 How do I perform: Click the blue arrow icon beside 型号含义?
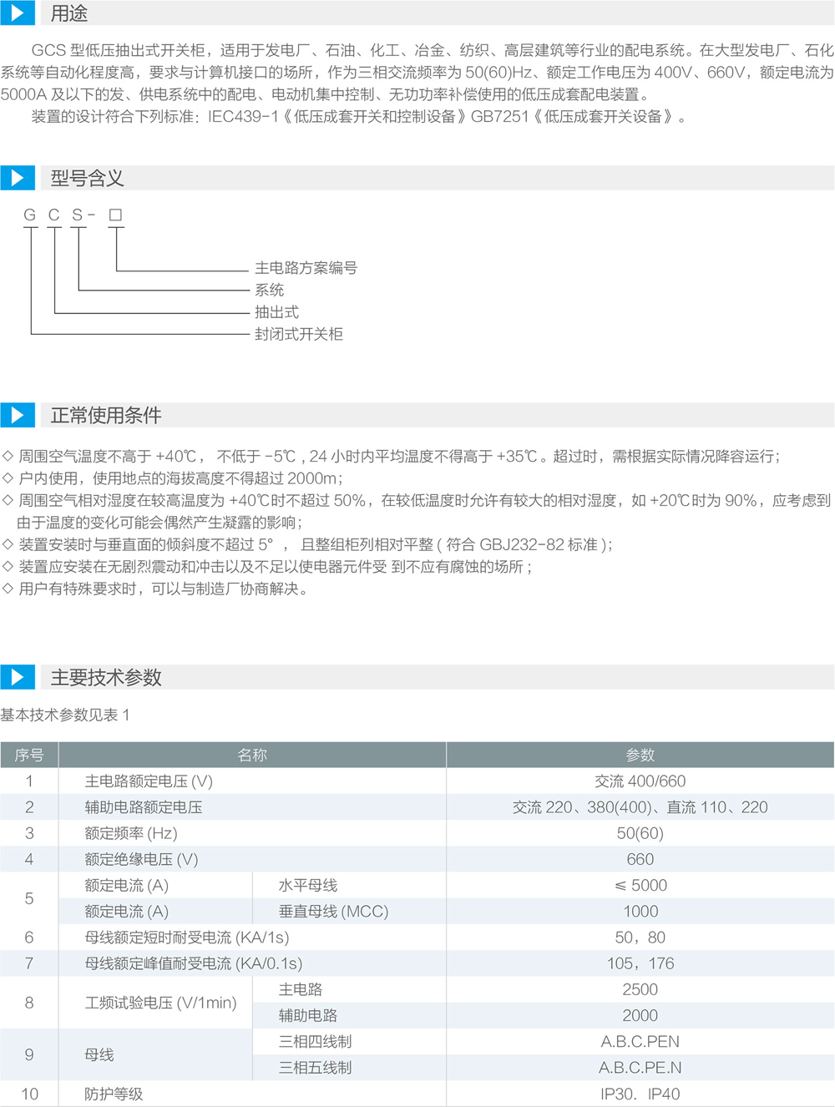(x=17, y=178)
